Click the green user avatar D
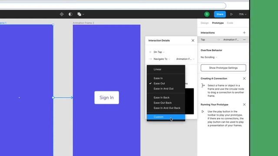This screenshot has width=278, height=156. click(x=207, y=14)
